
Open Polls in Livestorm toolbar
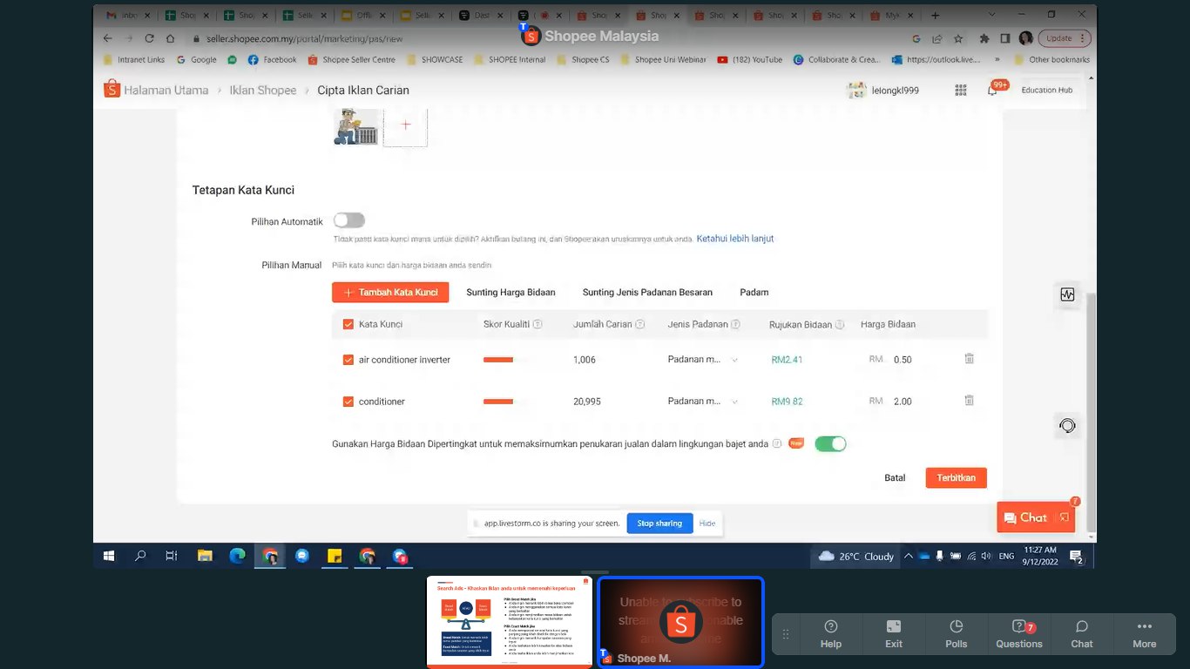[957, 634]
